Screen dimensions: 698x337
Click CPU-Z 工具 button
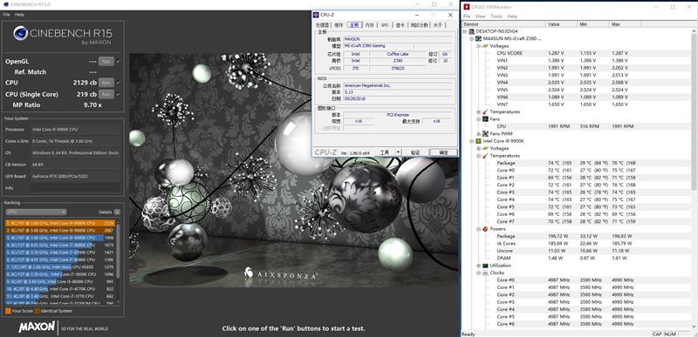[x=385, y=152]
